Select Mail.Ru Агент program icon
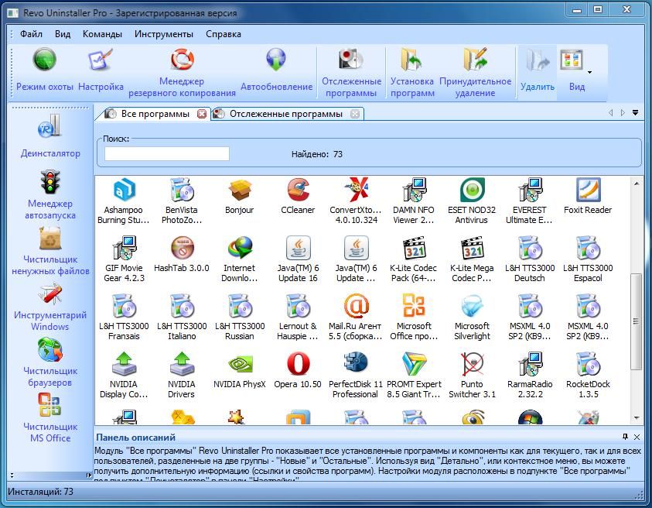Image resolution: width=652 pixels, height=508 pixels. [x=356, y=306]
